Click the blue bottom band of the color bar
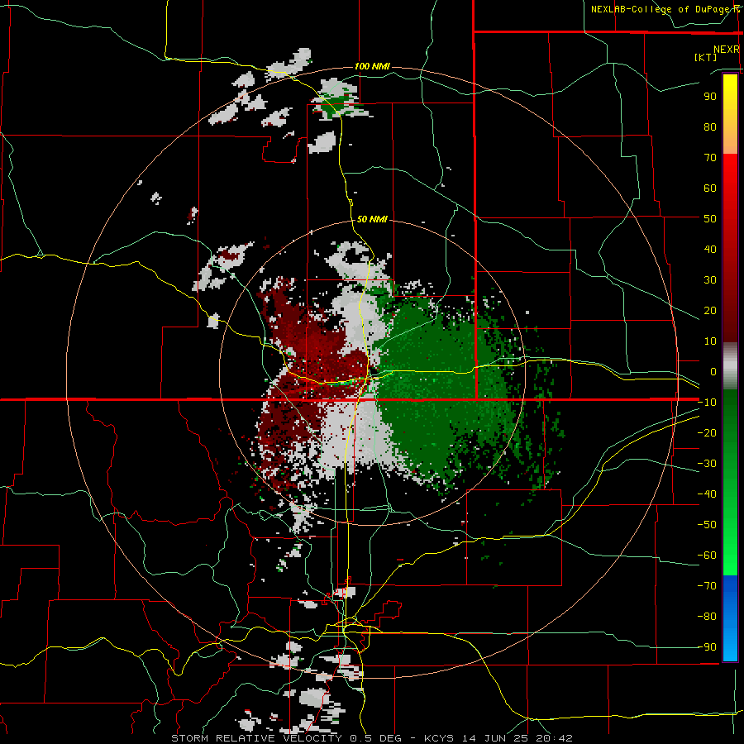The width and height of the screenshot is (744, 744). (730, 618)
